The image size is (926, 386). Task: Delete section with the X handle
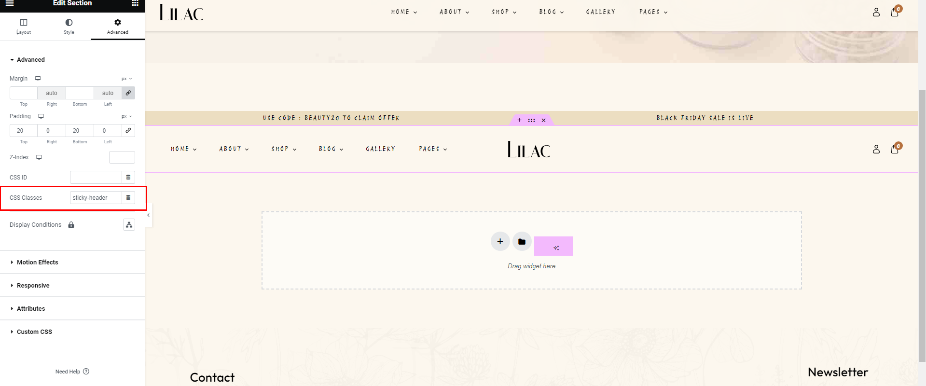pyautogui.click(x=543, y=120)
